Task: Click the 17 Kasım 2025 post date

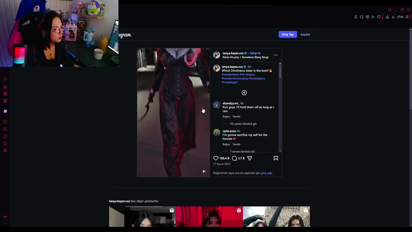Action: 222,164
